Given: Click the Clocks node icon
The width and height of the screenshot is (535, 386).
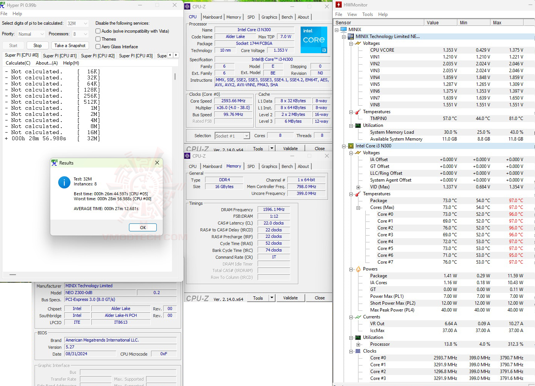Looking at the screenshot, I should click(x=358, y=351).
